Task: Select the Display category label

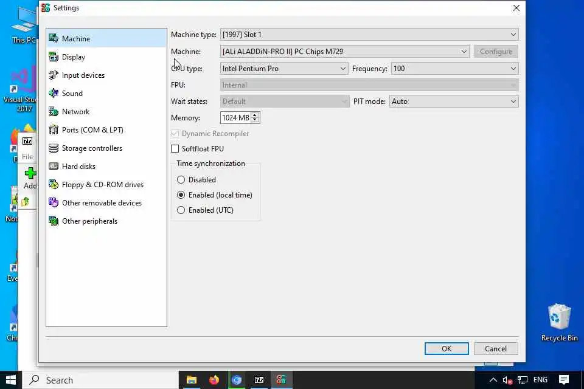Action: pos(74,57)
